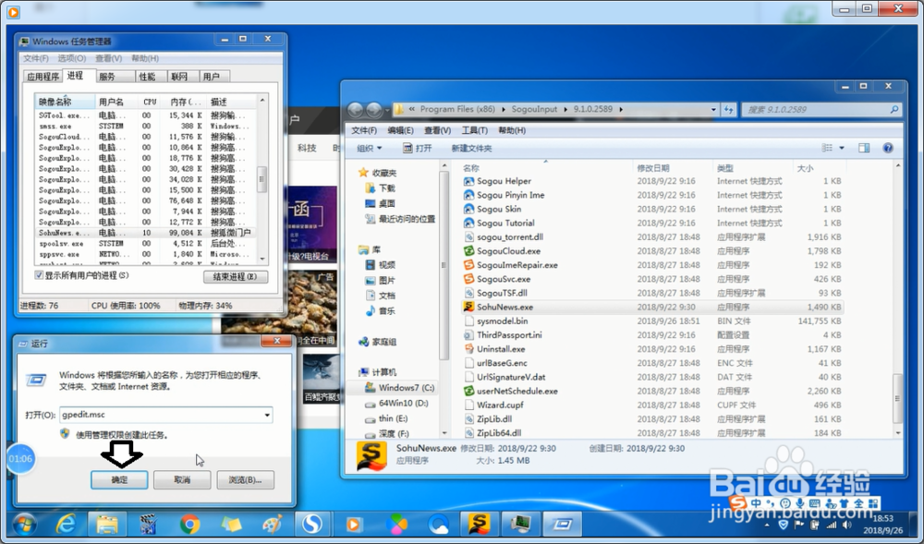The height and width of the screenshot is (544, 924).
Task: Select the spoolsv.exe process row
Action: click(146, 243)
